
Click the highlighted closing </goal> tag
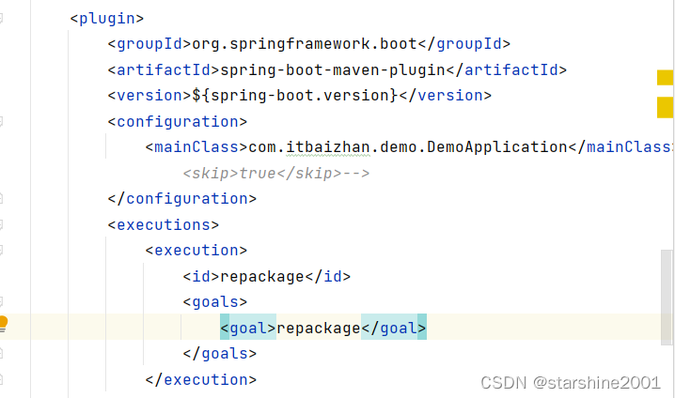point(394,328)
